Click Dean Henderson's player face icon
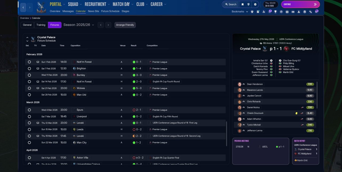 point(240,84)
